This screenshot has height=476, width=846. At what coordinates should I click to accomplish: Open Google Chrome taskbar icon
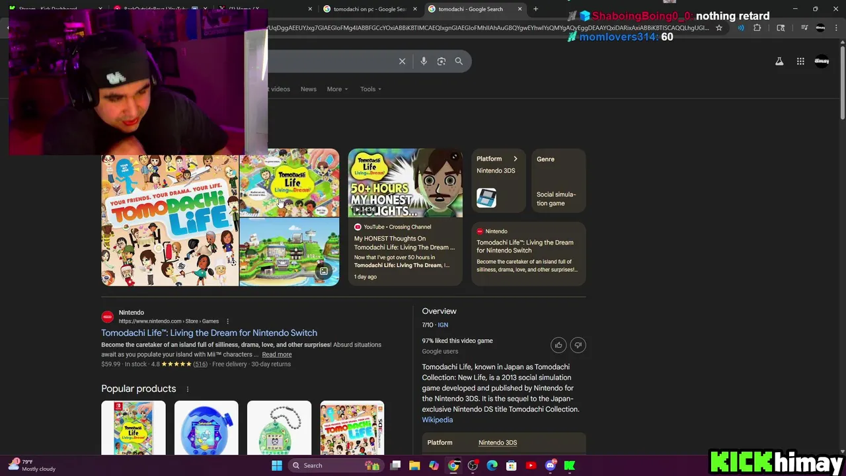[x=453, y=465]
